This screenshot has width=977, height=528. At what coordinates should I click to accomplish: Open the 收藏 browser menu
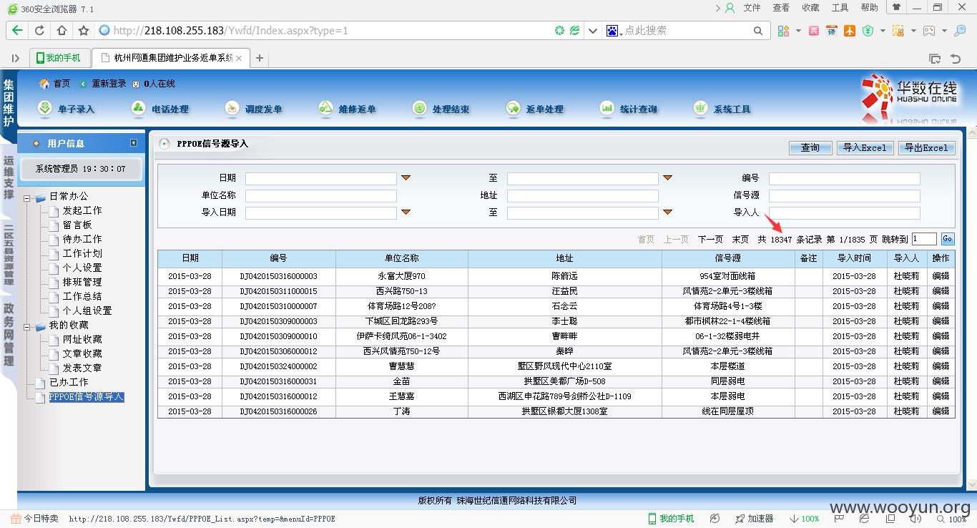point(810,8)
